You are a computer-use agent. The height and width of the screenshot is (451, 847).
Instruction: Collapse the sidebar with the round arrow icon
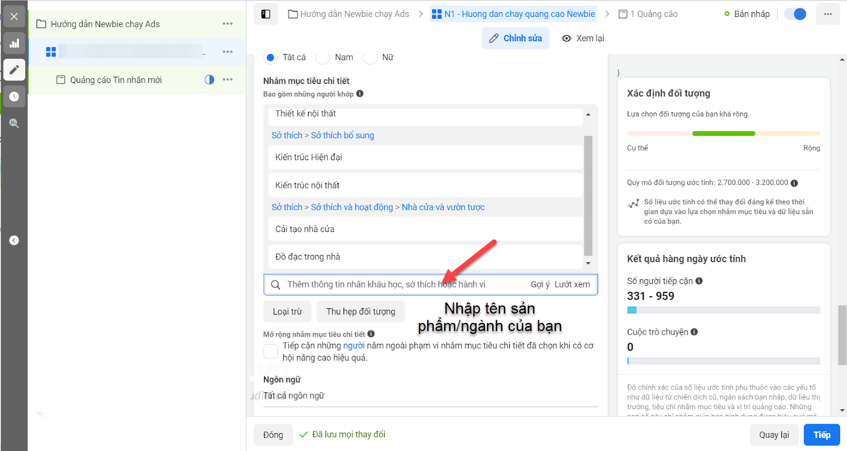coord(14,241)
